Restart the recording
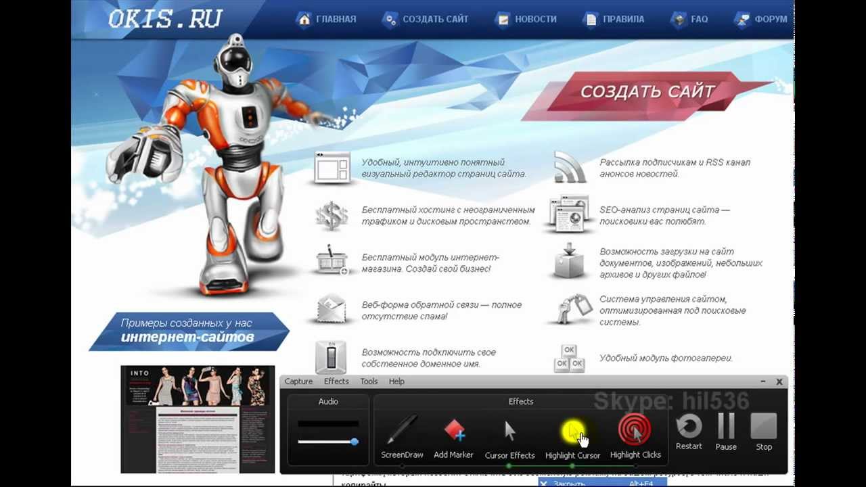 (689, 432)
